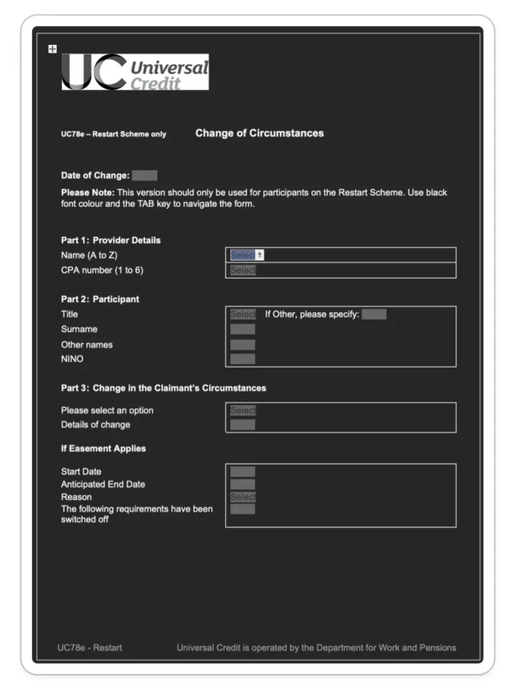Open the 'Please select an option' dropdown
Image resolution: width=515 pixels, height=689 pixels.
[x=243, y=410]
